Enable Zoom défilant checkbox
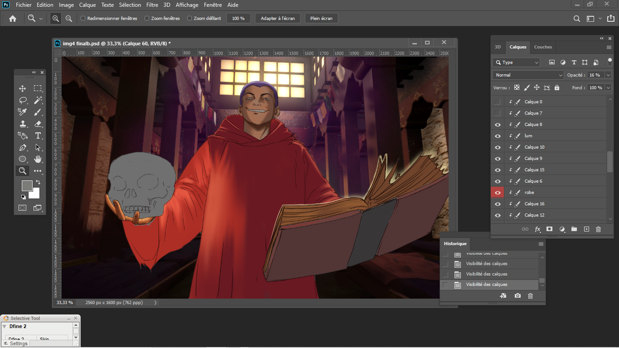619x348 pixels. pos(189,19)
